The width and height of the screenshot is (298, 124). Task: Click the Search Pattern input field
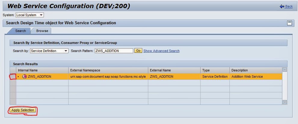click(x=114, y=51)
